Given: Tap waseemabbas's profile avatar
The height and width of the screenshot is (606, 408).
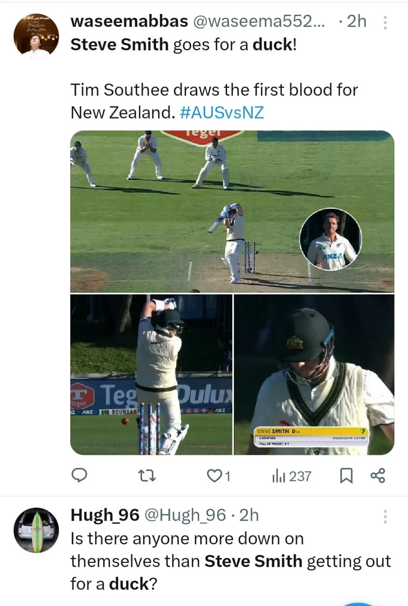Looking at the screenshot, I should point(36,37).
